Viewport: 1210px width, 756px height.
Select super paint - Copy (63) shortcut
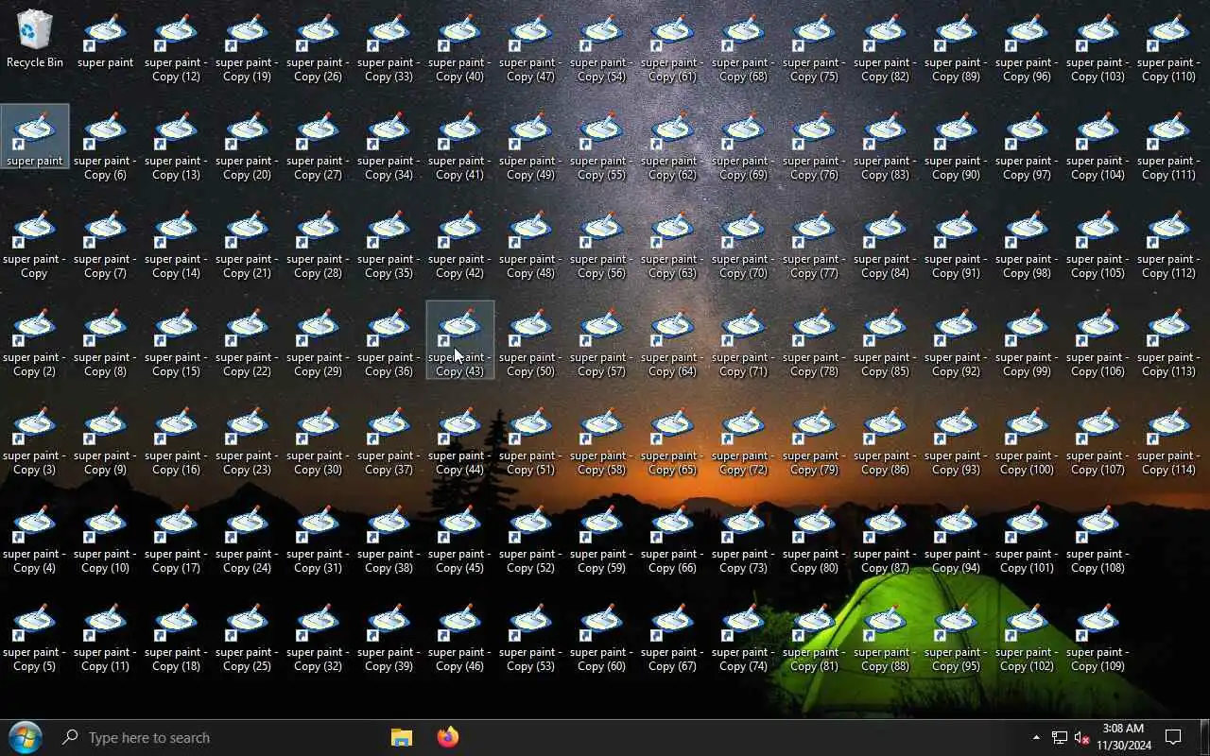[673, 244]
